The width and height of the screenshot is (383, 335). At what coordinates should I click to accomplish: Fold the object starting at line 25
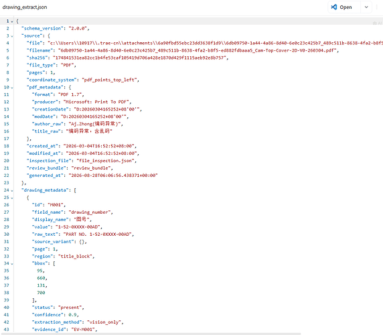click(x=12, y=198)
